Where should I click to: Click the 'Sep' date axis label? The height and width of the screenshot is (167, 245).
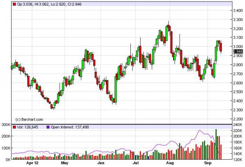pos(208,163)
